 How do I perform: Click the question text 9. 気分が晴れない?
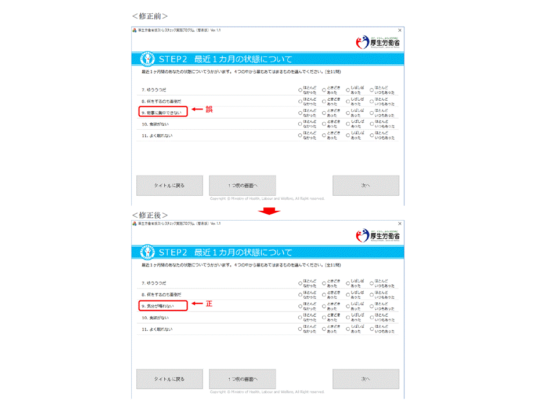click(157, 306)
